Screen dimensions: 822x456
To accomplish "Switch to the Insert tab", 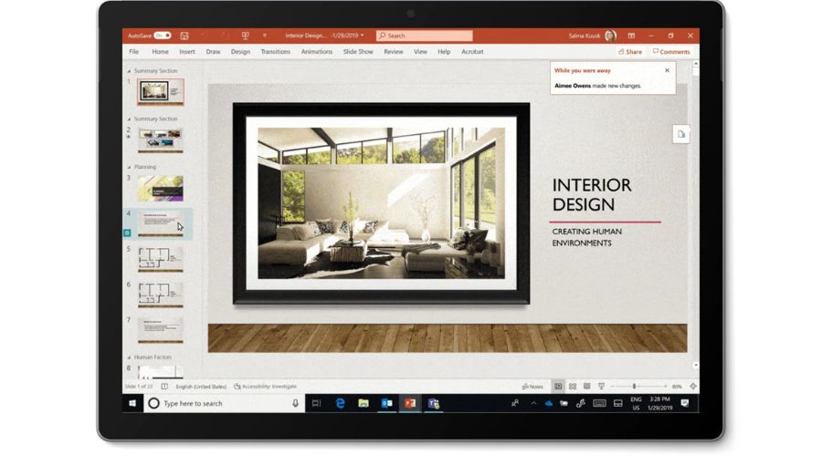I will tap(187, 52).
